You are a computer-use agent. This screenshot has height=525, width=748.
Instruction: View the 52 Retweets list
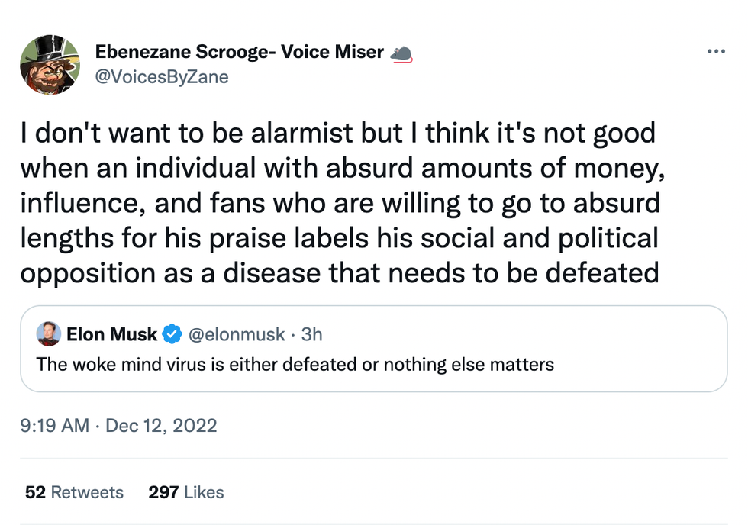[74, 492]
